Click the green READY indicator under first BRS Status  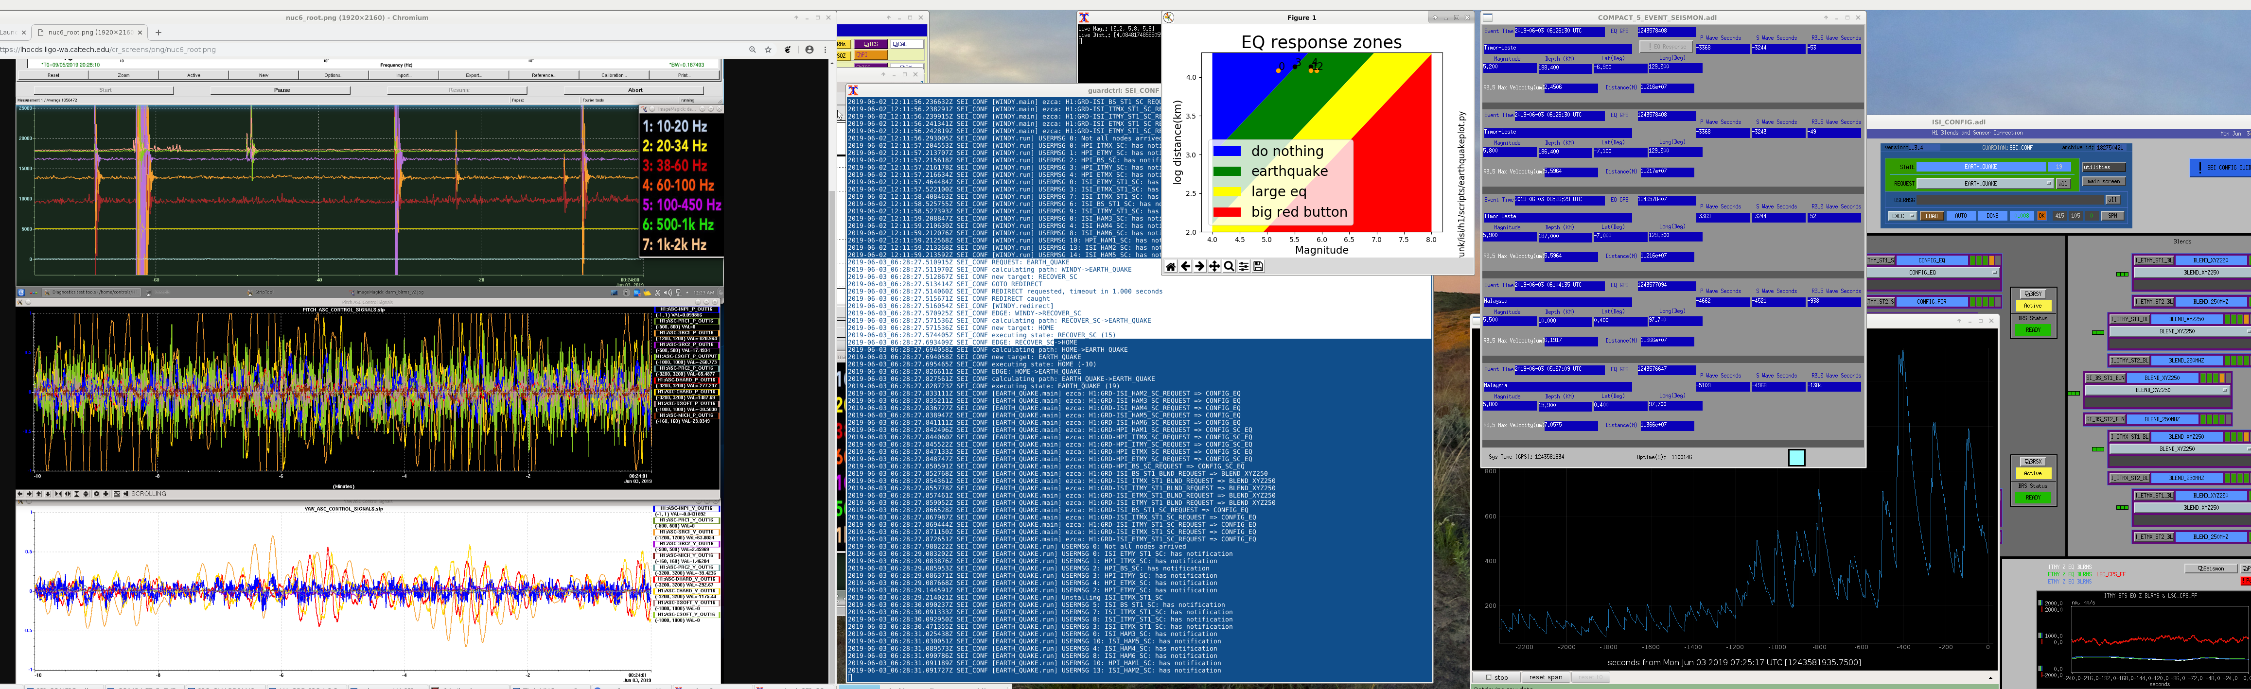[x=2033, y=330]
